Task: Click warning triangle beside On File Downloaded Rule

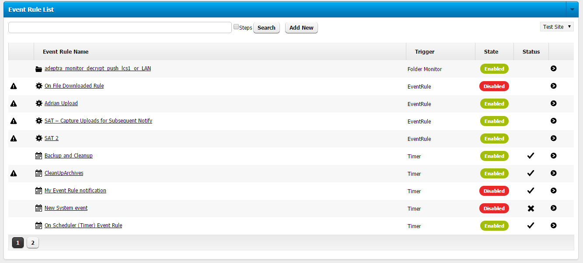Action: (14, 86)
